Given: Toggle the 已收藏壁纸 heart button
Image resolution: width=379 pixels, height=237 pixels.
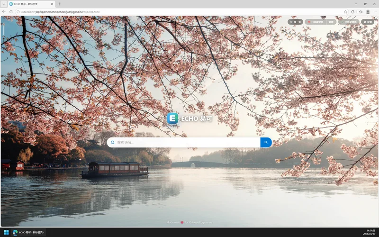Looking at the screenshot, I should pyautogui.click(x=315, y=22).
